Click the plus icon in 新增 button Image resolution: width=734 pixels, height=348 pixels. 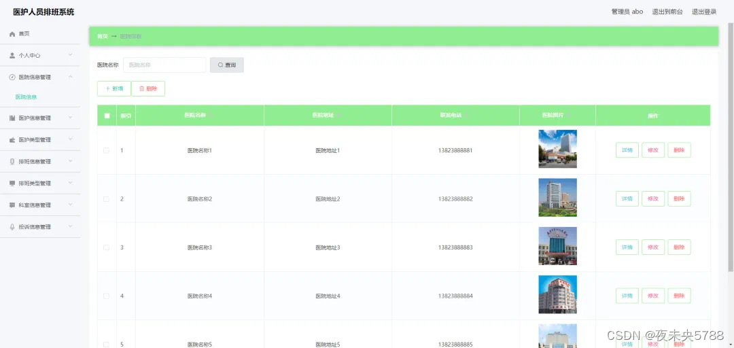[107, 88]
